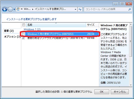The image size is (134, 99).
Task: Select the 悪意のあるソフトウェアの削除ツール row
Action: [x=60, y=38]
